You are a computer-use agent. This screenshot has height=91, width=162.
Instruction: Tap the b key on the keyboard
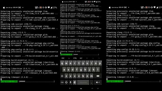(x=83, y=76)
